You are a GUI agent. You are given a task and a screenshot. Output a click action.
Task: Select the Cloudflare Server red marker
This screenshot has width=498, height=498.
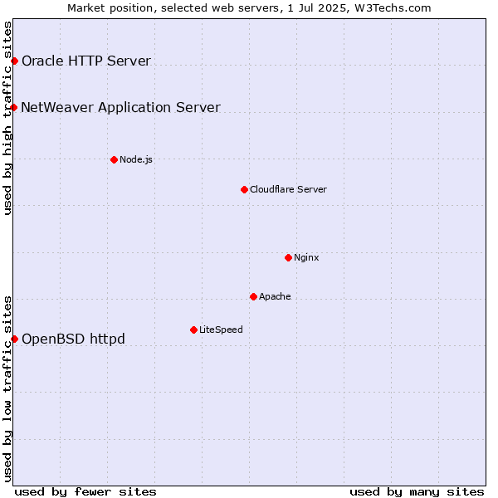[x=244, y=189]
